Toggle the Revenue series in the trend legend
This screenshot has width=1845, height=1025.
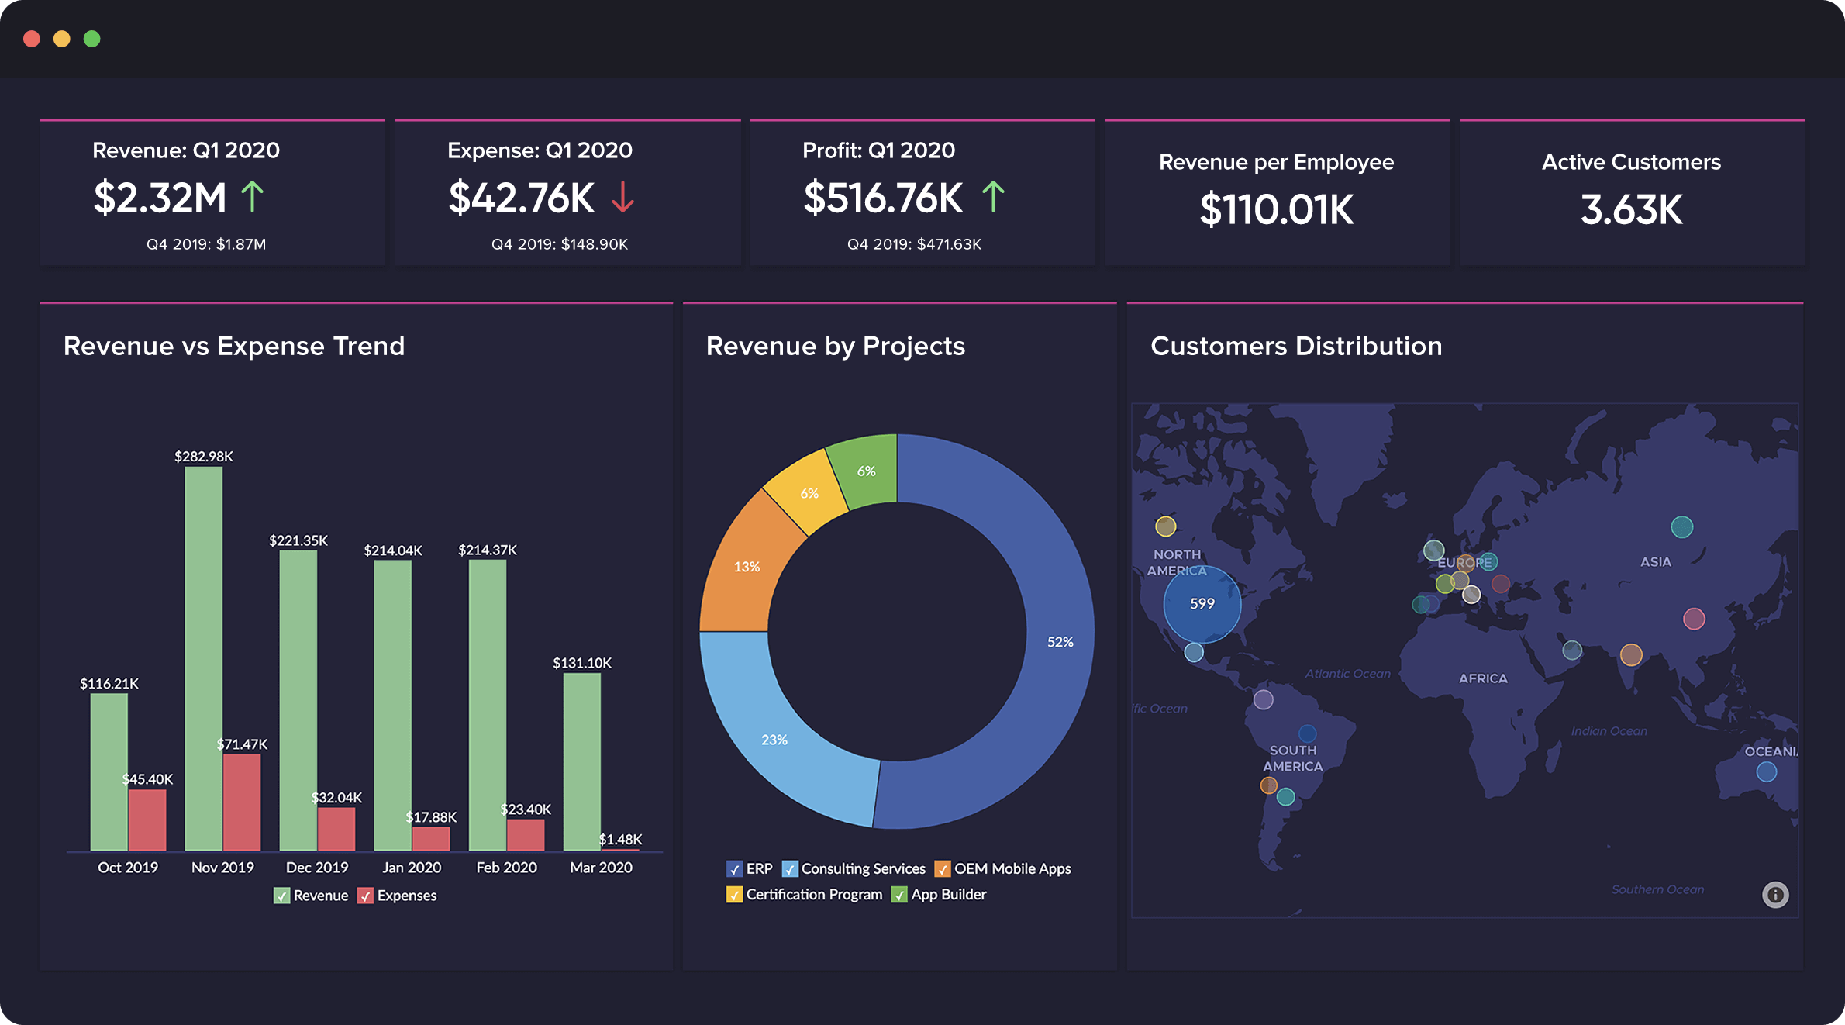tap(283, 896)
